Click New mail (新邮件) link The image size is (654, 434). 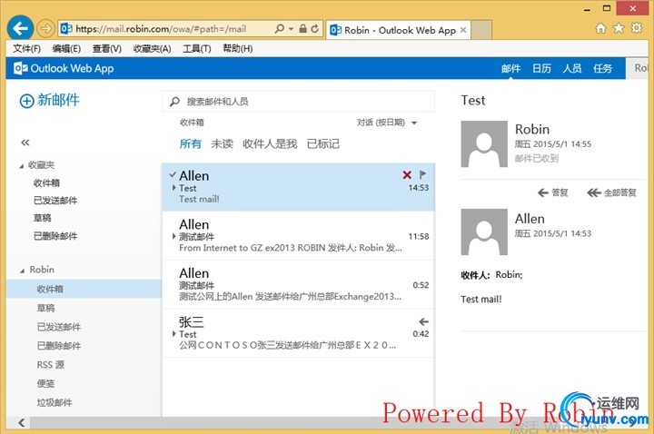58,100
